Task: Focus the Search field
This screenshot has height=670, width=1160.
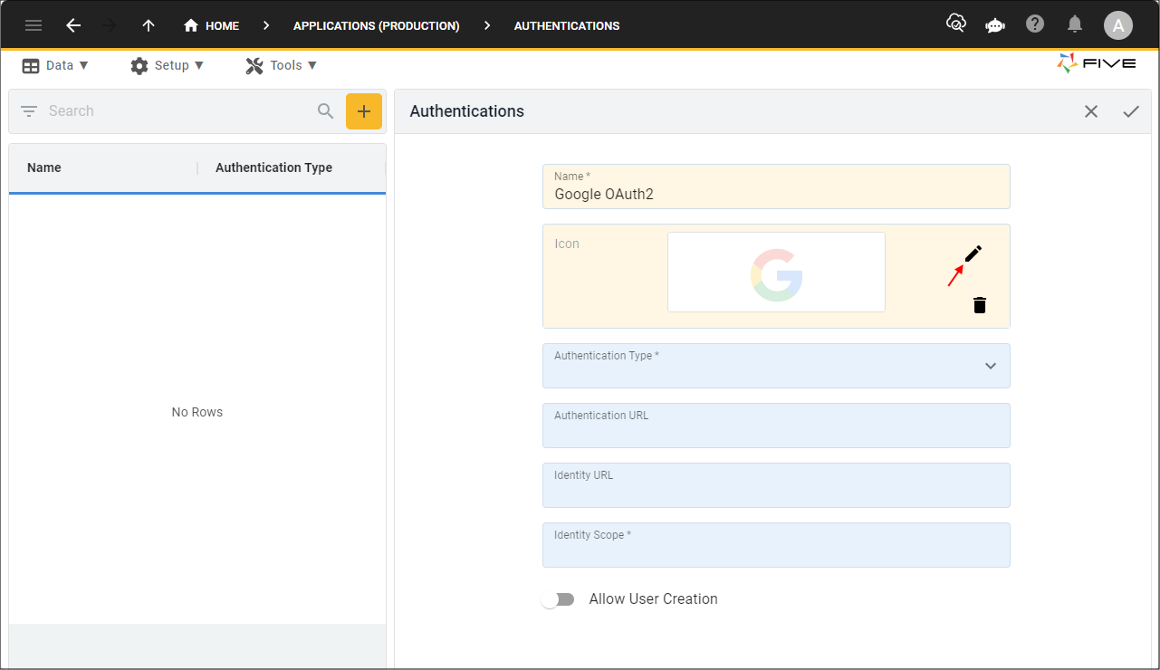Action: [x=177, y=111]
